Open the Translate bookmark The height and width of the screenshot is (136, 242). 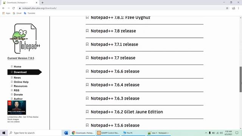pos(29,13)
